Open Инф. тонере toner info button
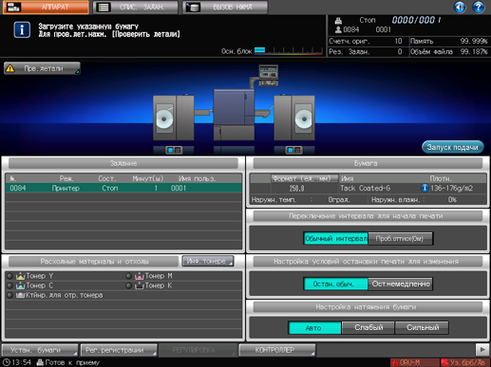 click(x=208, y=261)
